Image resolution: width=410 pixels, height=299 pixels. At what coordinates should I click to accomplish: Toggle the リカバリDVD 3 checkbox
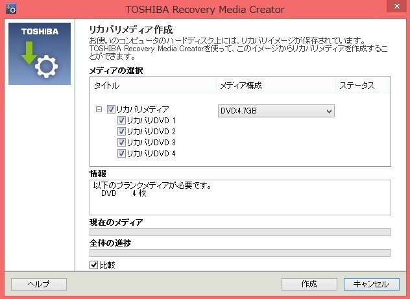(x=121, y=143)
